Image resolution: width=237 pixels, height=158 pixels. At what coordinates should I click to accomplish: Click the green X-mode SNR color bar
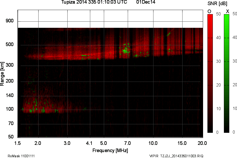click(226, 73)
